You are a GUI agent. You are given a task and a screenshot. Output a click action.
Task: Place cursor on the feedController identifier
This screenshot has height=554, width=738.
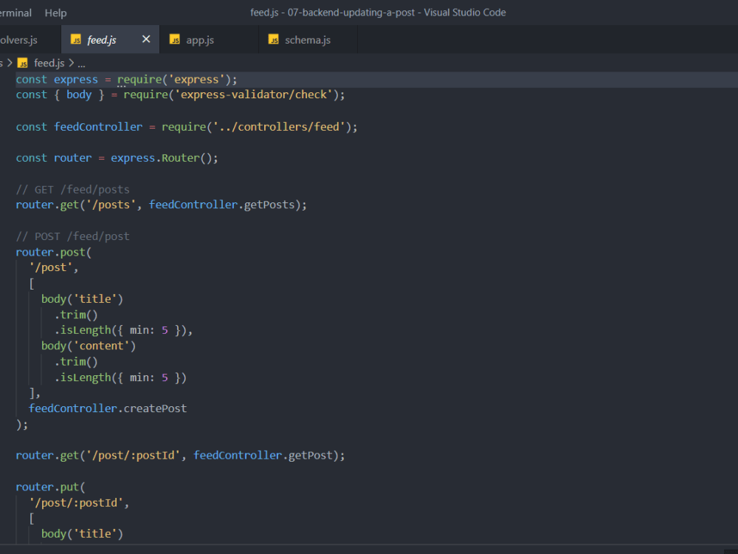coord(98,126)
